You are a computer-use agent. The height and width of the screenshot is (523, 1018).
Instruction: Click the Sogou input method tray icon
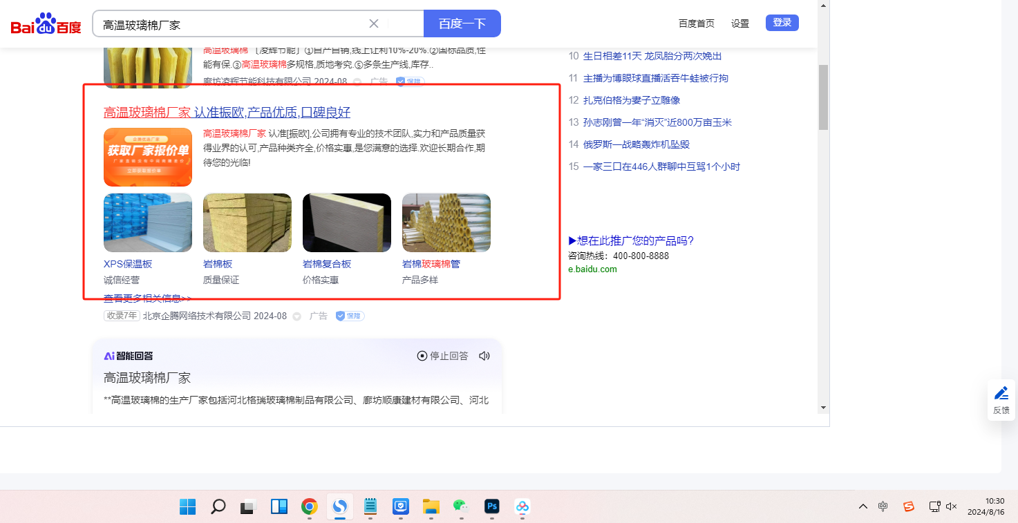909,506
